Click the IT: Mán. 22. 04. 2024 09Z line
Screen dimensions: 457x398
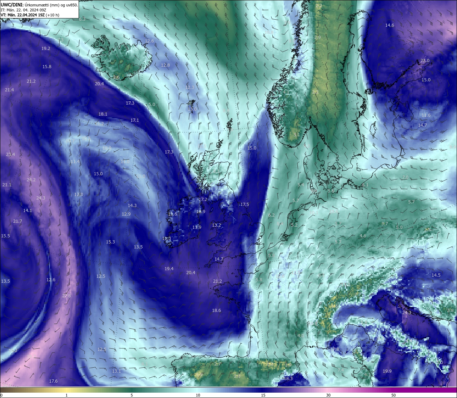tap(23, 10)
